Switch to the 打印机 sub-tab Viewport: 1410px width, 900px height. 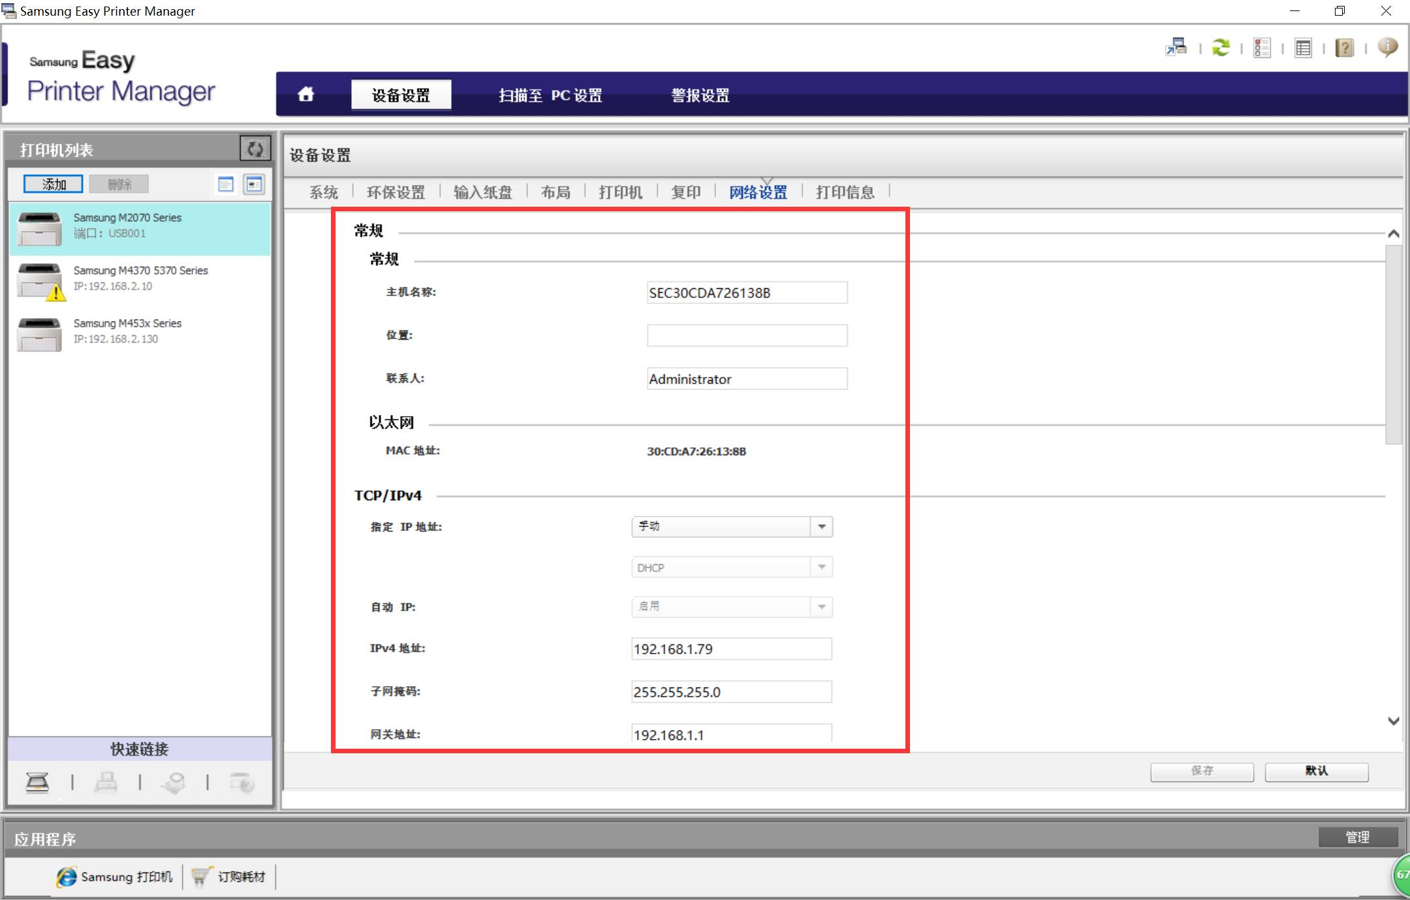point(620,192)
